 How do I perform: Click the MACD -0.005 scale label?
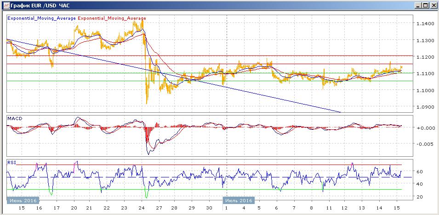[x=423, y=144]
